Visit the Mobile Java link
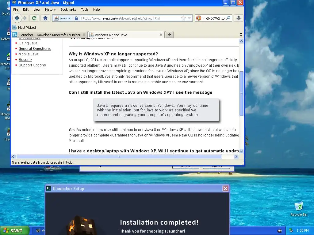314x235 pixels. coord(29,54)
